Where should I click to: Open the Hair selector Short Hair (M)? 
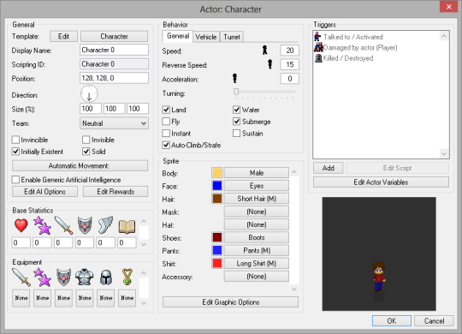(x=257, y=199)
